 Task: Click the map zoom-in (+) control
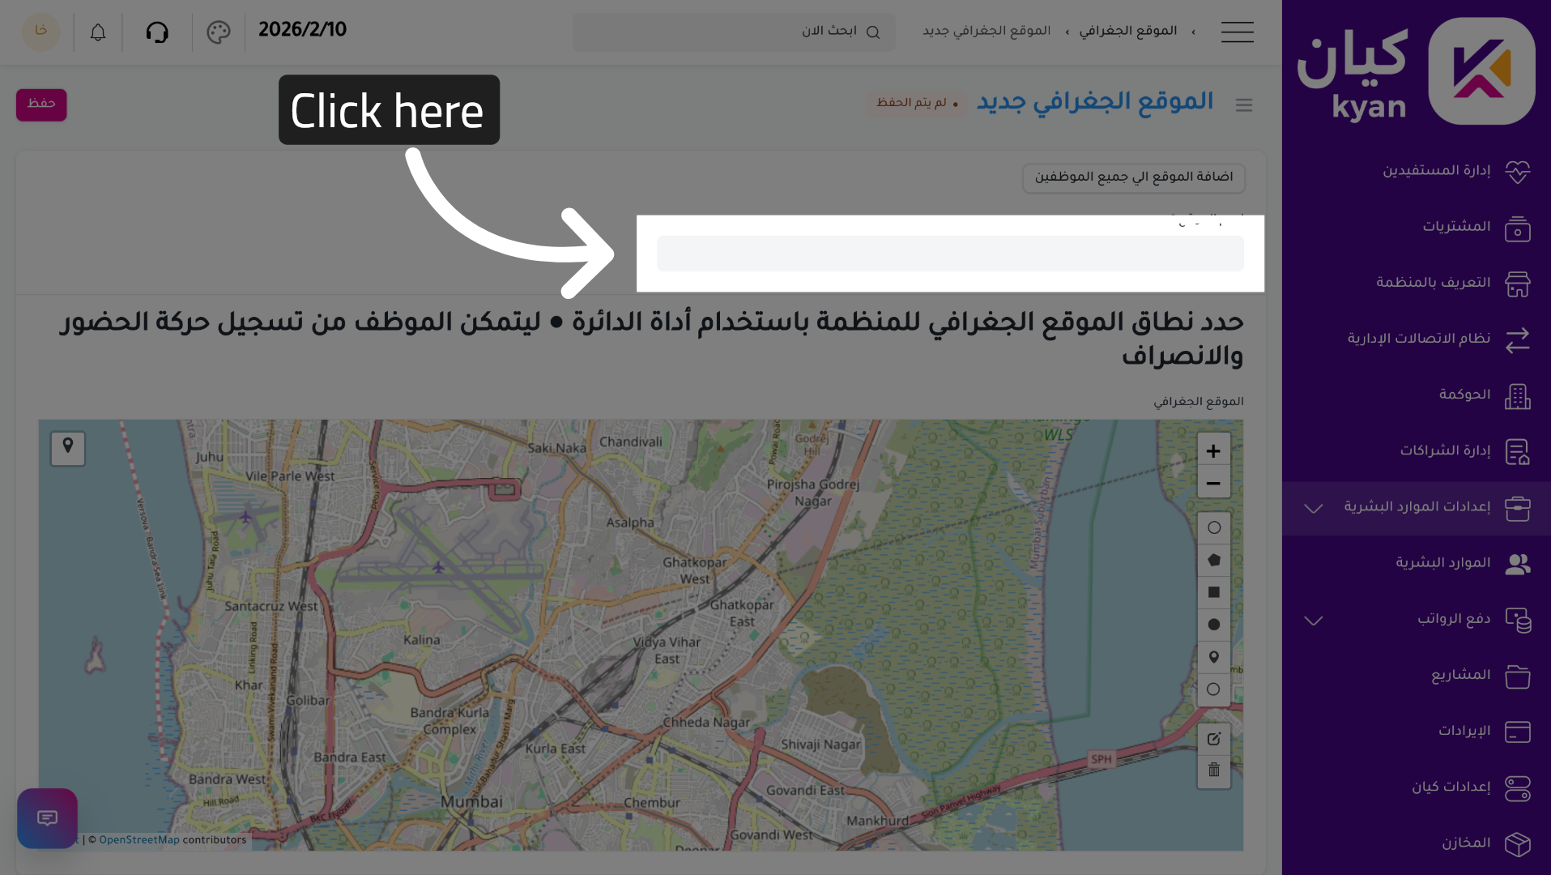[1212, 450]
